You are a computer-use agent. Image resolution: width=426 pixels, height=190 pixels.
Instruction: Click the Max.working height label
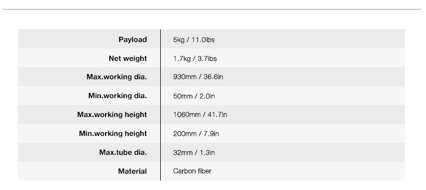pos(112,114)
